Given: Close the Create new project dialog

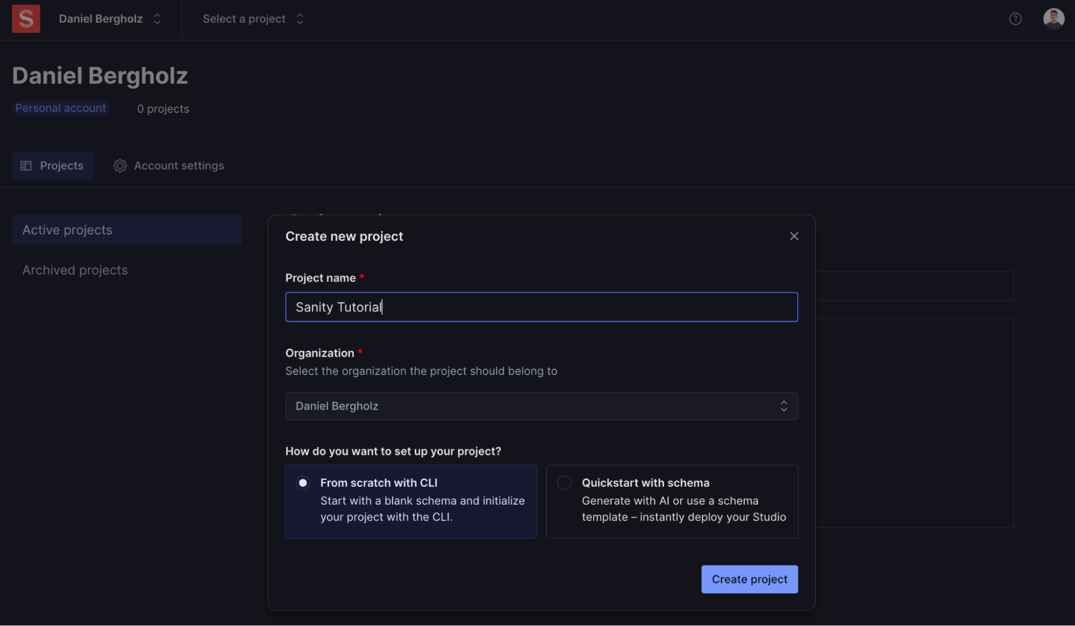Looking at the screenshot, I should 794,236.
